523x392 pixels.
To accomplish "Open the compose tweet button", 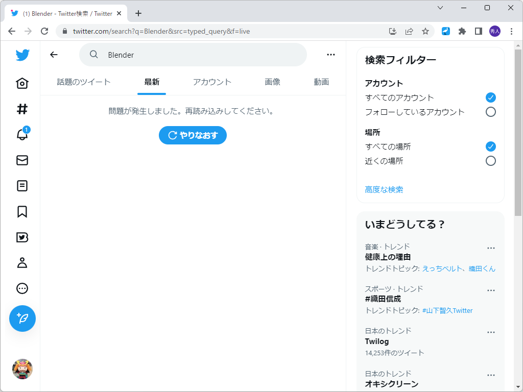I will [22, 318].
